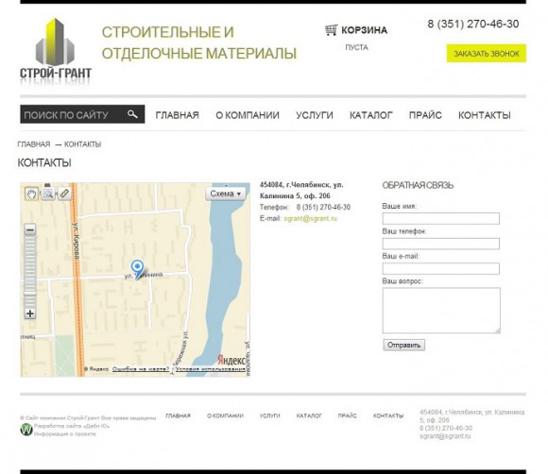Submit the form with Отправить button
Image resolution: width=548 pixels, height=474 pixels.
tap(404, 345)
